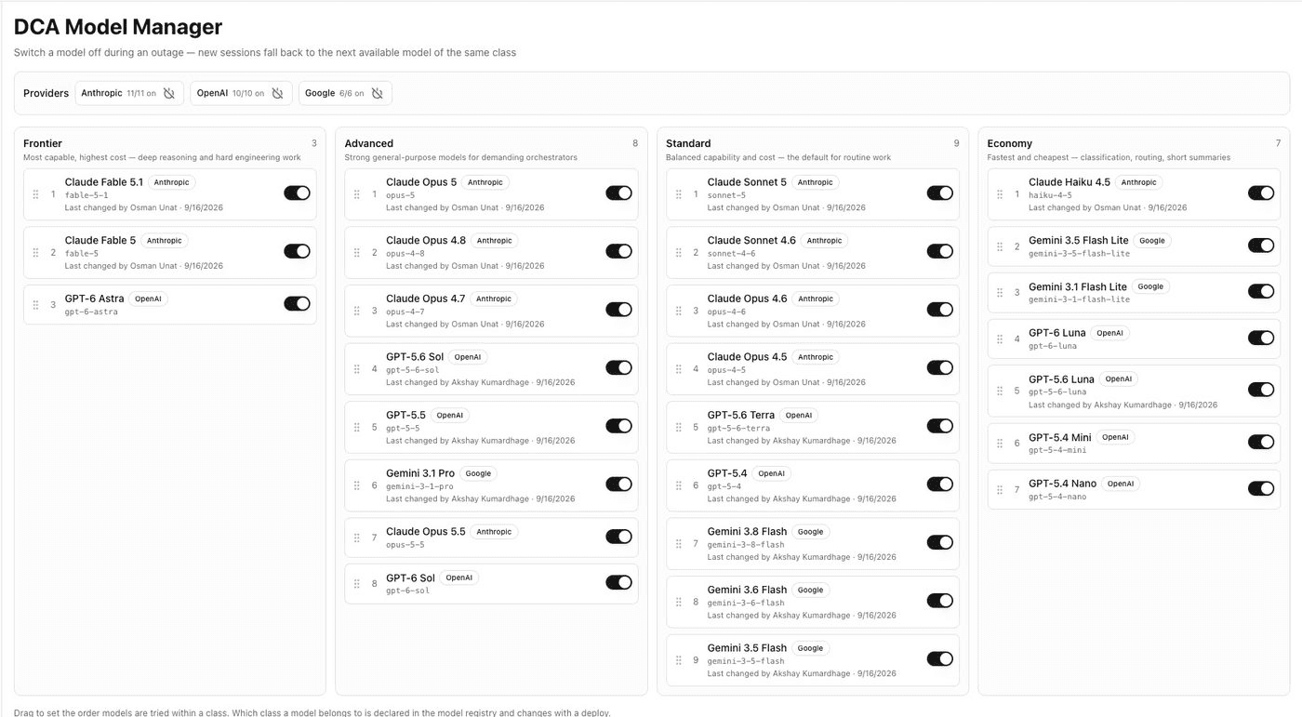The image size is (1302, 717).
Task: Click the Google provider power-off icon
Action: click(377, 93)
